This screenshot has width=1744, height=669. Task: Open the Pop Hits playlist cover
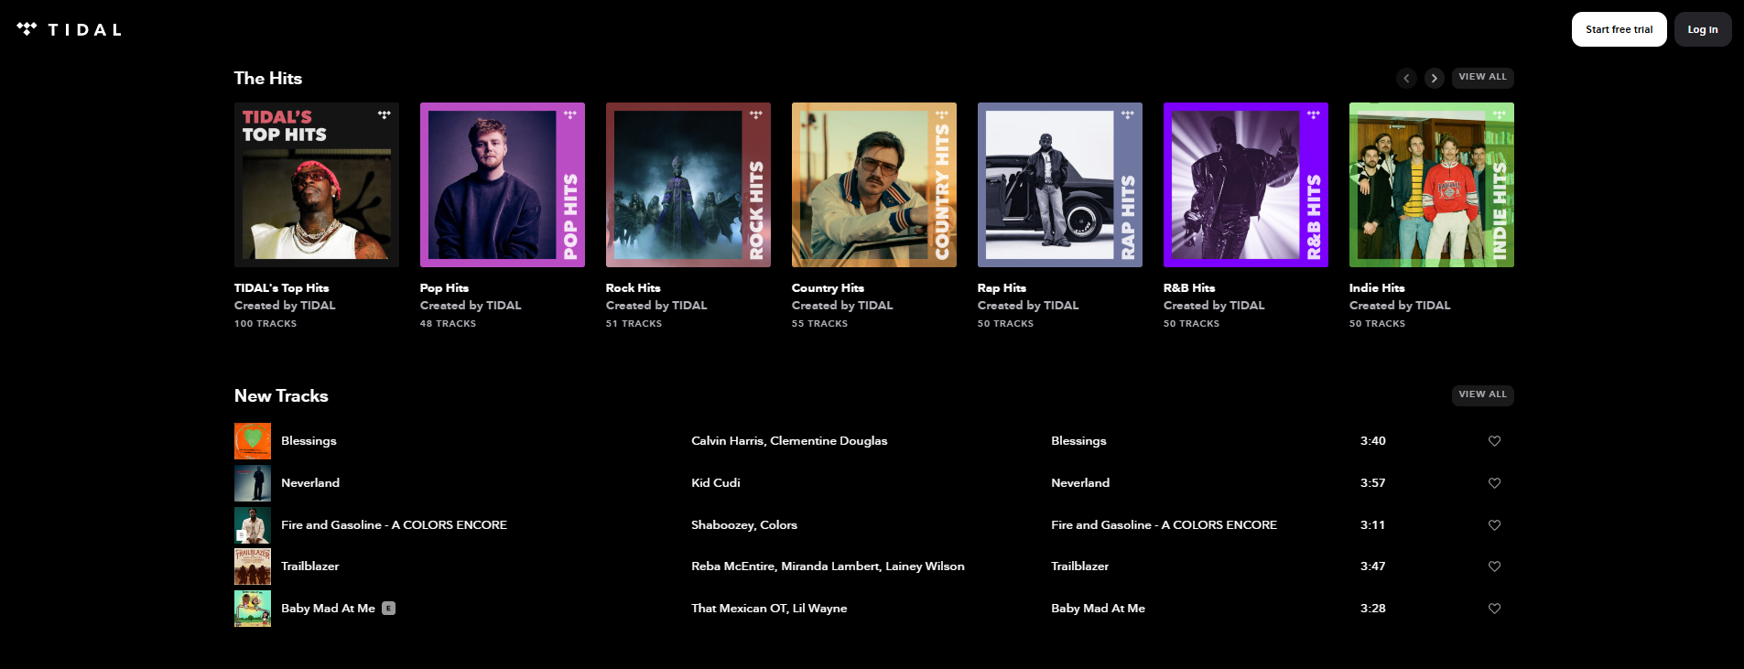pos(503,185)
